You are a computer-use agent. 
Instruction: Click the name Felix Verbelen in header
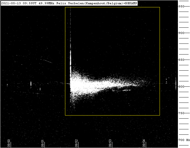pyautogui.click(x=70, y=3)
